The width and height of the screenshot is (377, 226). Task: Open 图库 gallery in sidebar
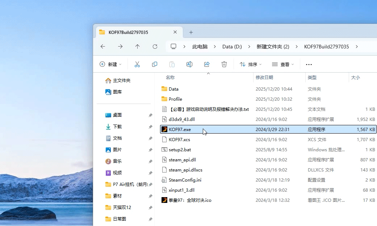click(114, 92)
